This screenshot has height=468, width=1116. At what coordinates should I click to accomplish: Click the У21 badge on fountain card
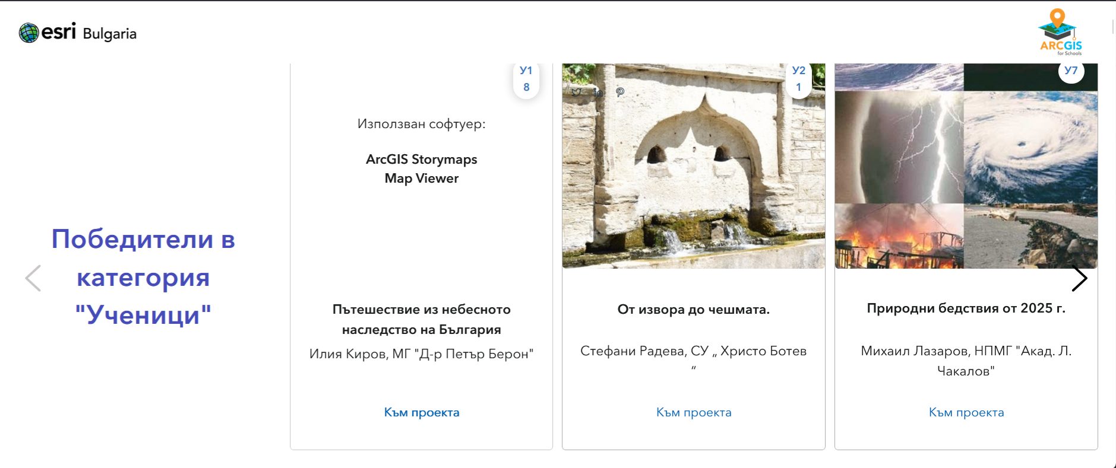[x=798, y=79]
